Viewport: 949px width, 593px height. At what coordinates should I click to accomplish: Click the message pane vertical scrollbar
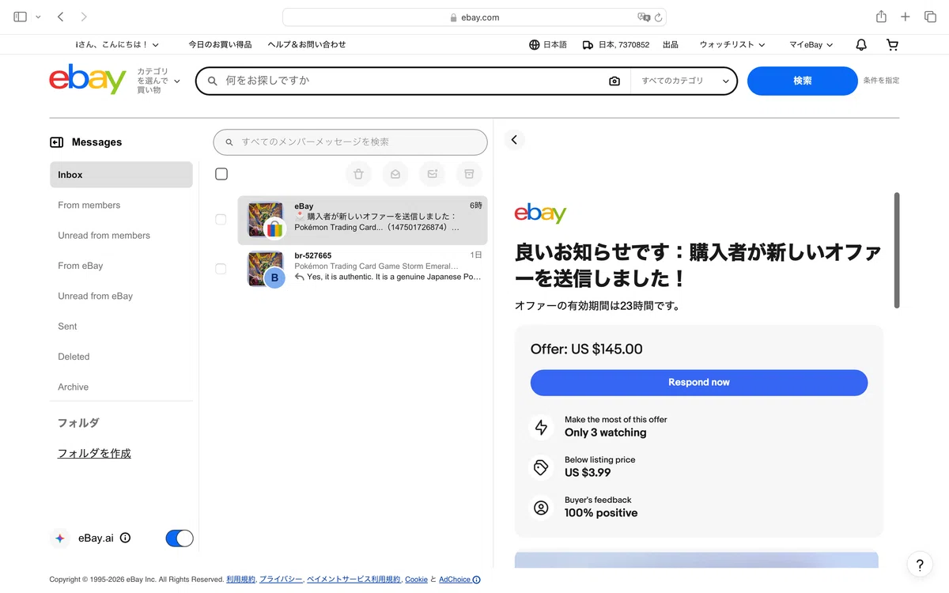click(x=896, y=250)
